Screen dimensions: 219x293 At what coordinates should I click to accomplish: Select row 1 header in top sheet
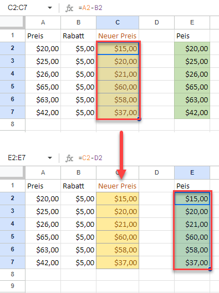(x=13, y=36)
